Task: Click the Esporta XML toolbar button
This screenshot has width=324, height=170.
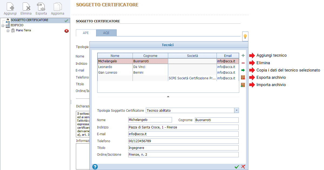Action: [41, 9]
